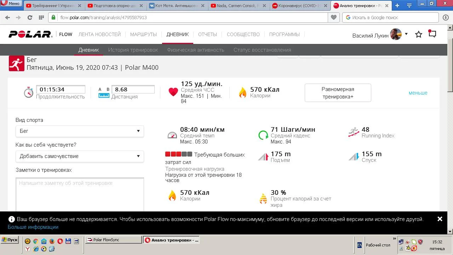Click the Polar logo
The width and height of the screenshot is (453, 255).
(30, 34)
